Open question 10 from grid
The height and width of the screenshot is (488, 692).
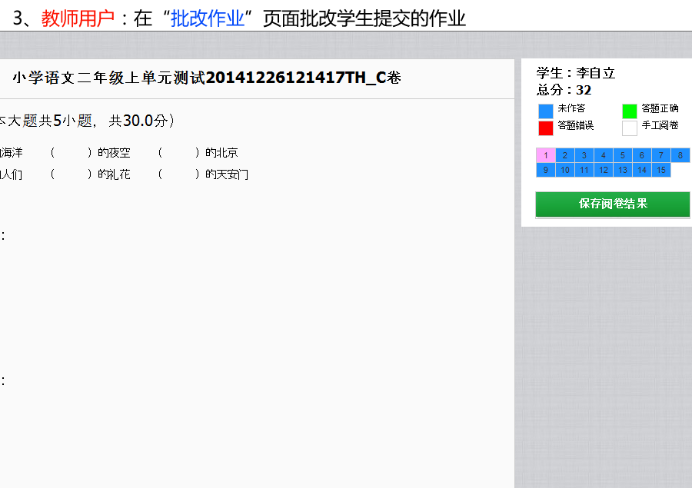pos(564,170)
